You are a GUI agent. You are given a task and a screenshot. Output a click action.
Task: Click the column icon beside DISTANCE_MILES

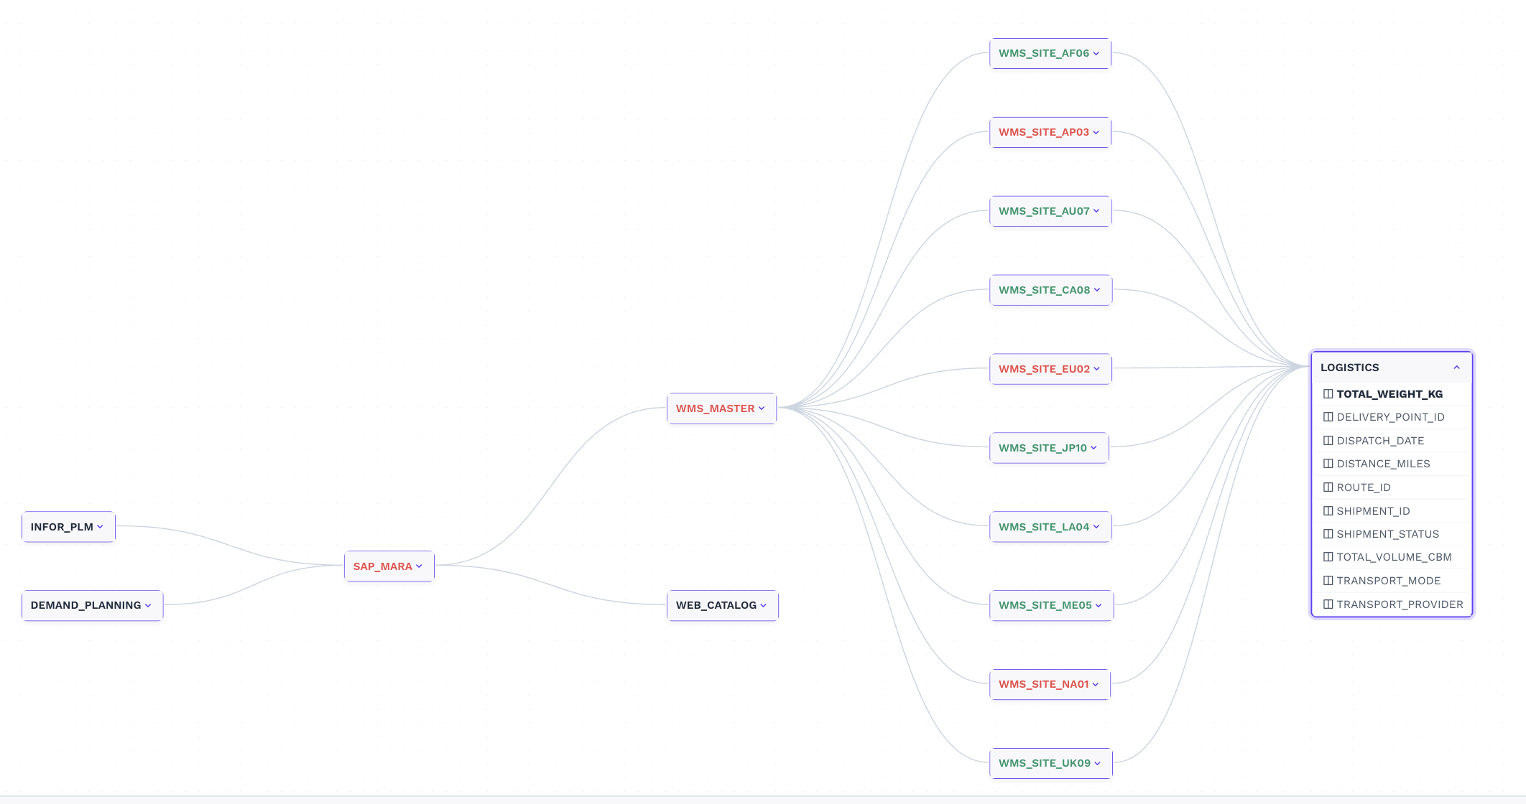coord(1328,464)
